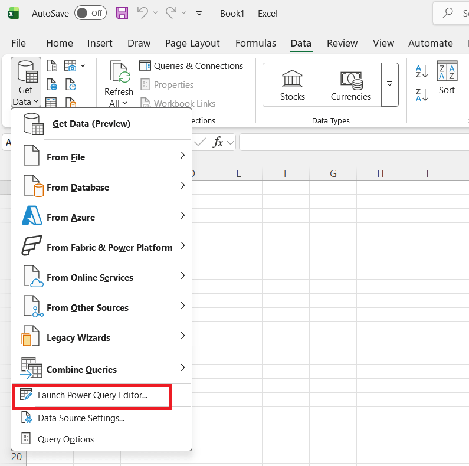Toggle the AutoSave switch
The image size is (469, 466).
[x=90, y=13]
